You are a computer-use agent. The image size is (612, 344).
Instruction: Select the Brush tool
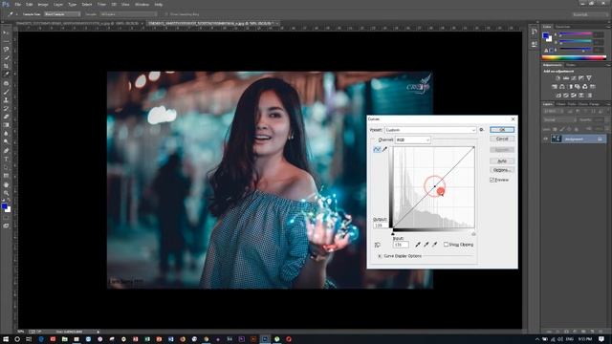pos(6,92)
